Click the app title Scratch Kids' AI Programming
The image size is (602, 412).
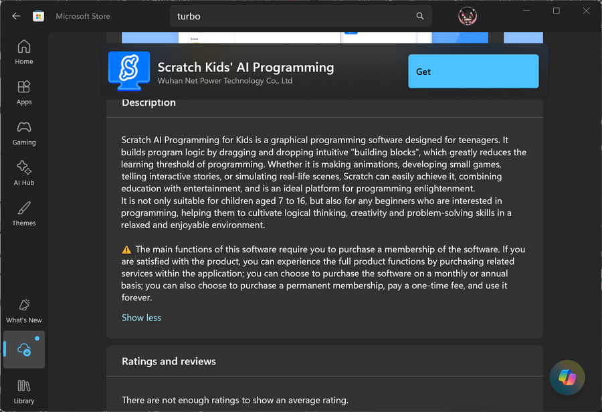pyautogui.click(x=245, y=67)
